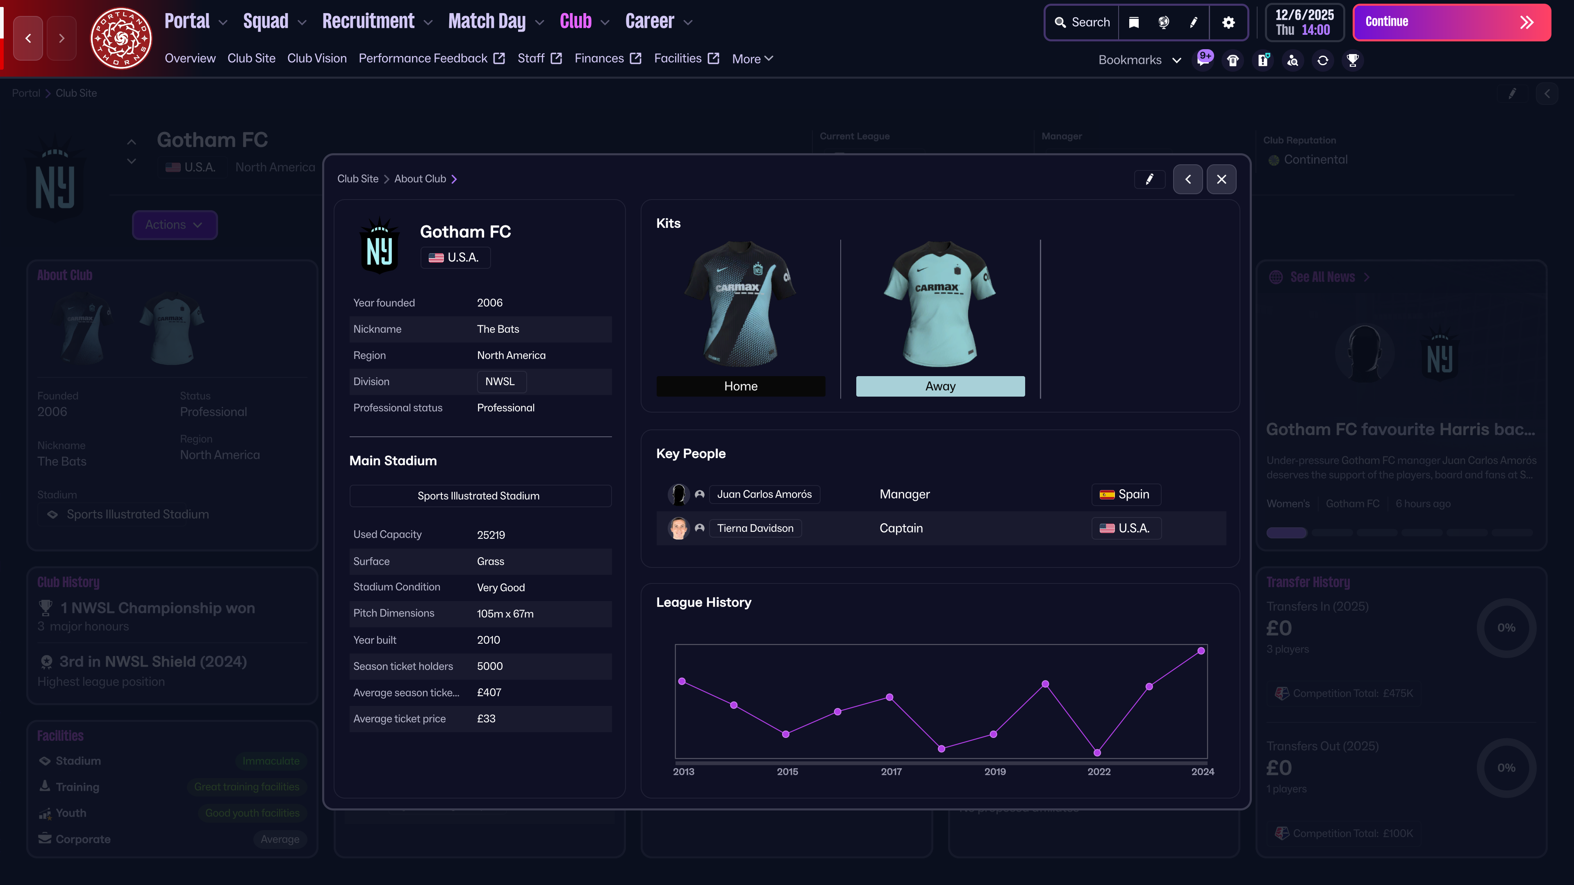Select the Home kit label

pos(741,386)
